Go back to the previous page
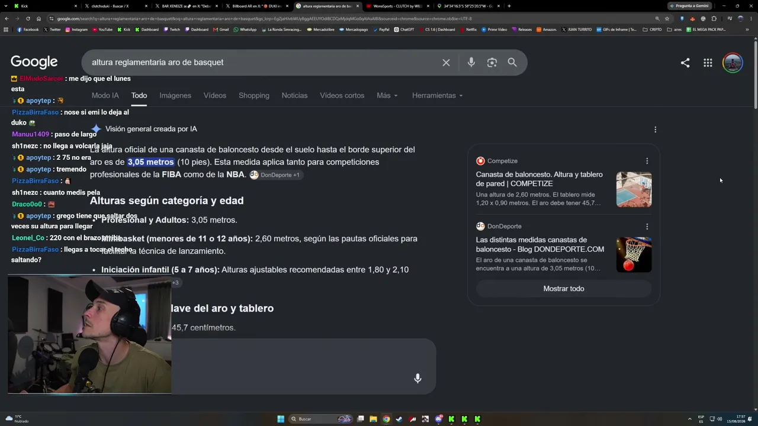Image resolution: width=758 pixels, height=426 pixels. [6, 18]
